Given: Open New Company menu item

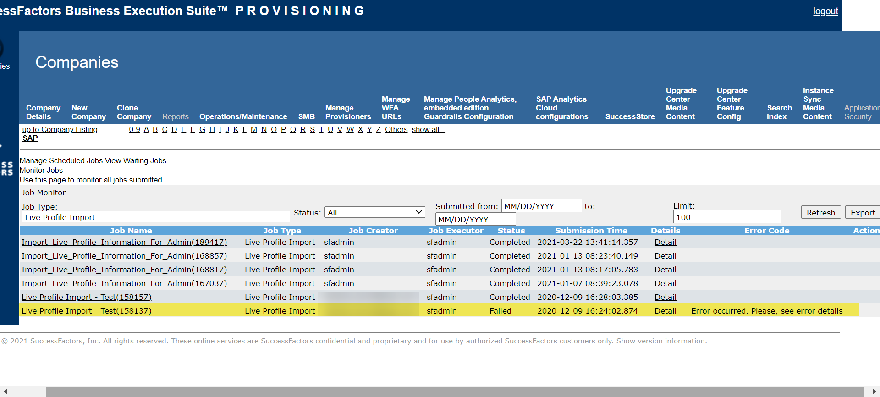Looking at the screenshot, I should point(88,112).
